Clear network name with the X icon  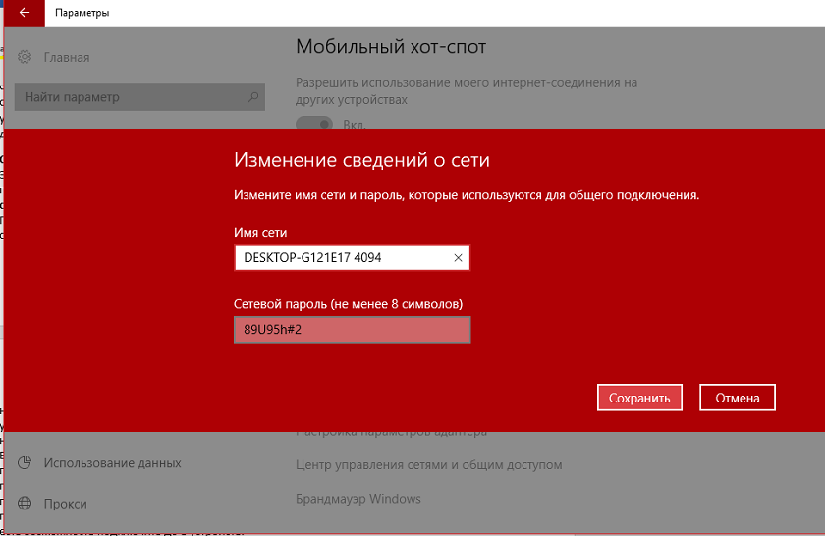tap(458, 258)
